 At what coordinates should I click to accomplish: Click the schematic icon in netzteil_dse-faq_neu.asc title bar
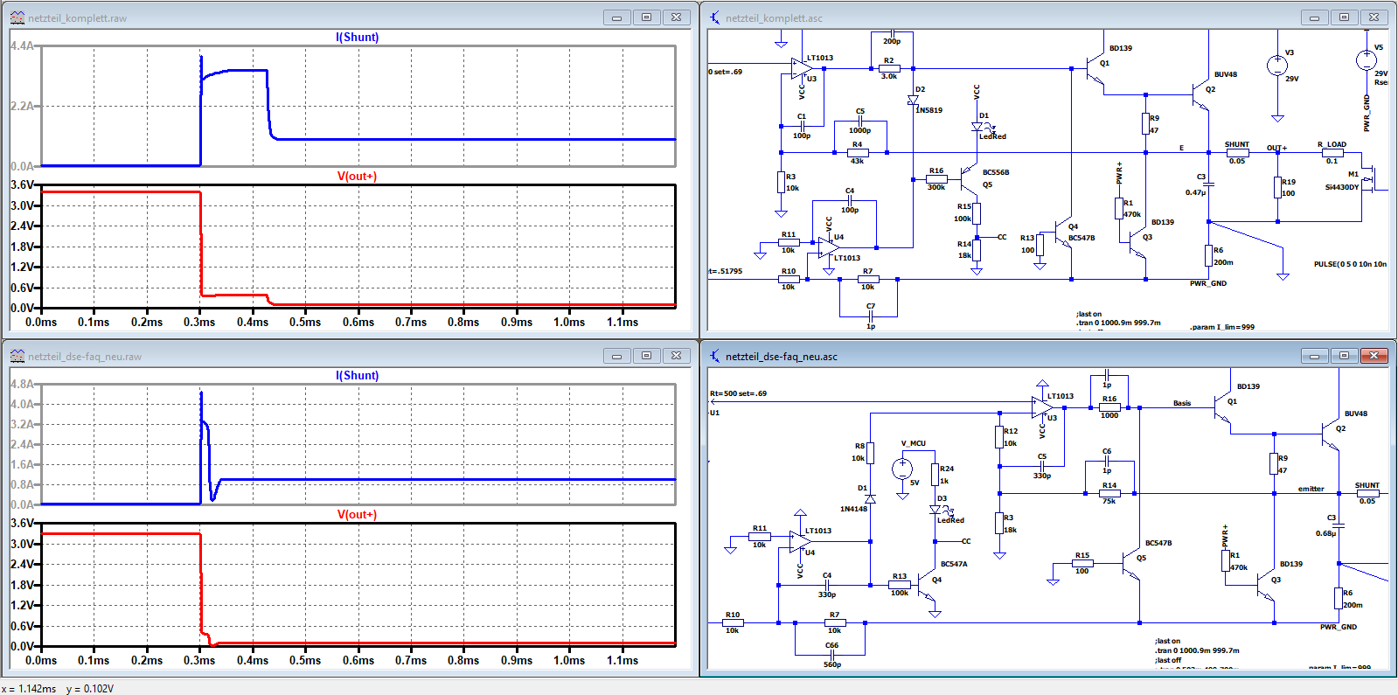click(715, 356)
